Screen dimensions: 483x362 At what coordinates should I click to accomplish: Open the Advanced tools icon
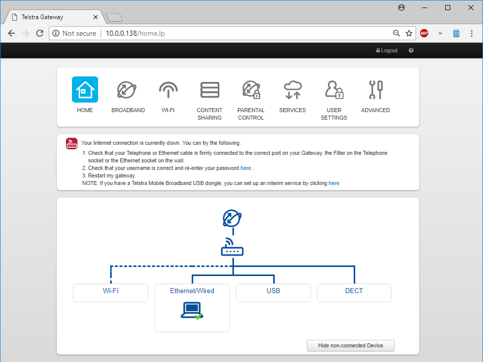tap(376, 89)
